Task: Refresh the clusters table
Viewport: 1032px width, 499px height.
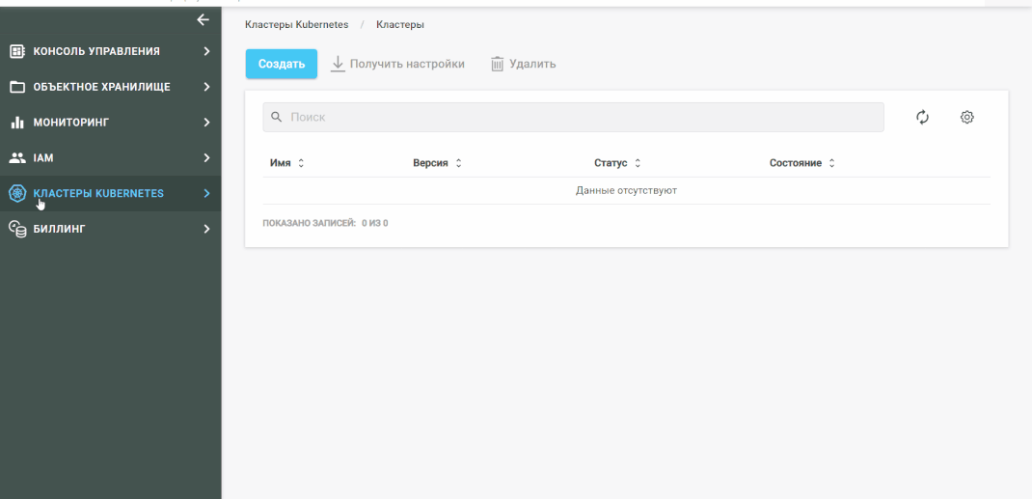Action: click(922, 117)
